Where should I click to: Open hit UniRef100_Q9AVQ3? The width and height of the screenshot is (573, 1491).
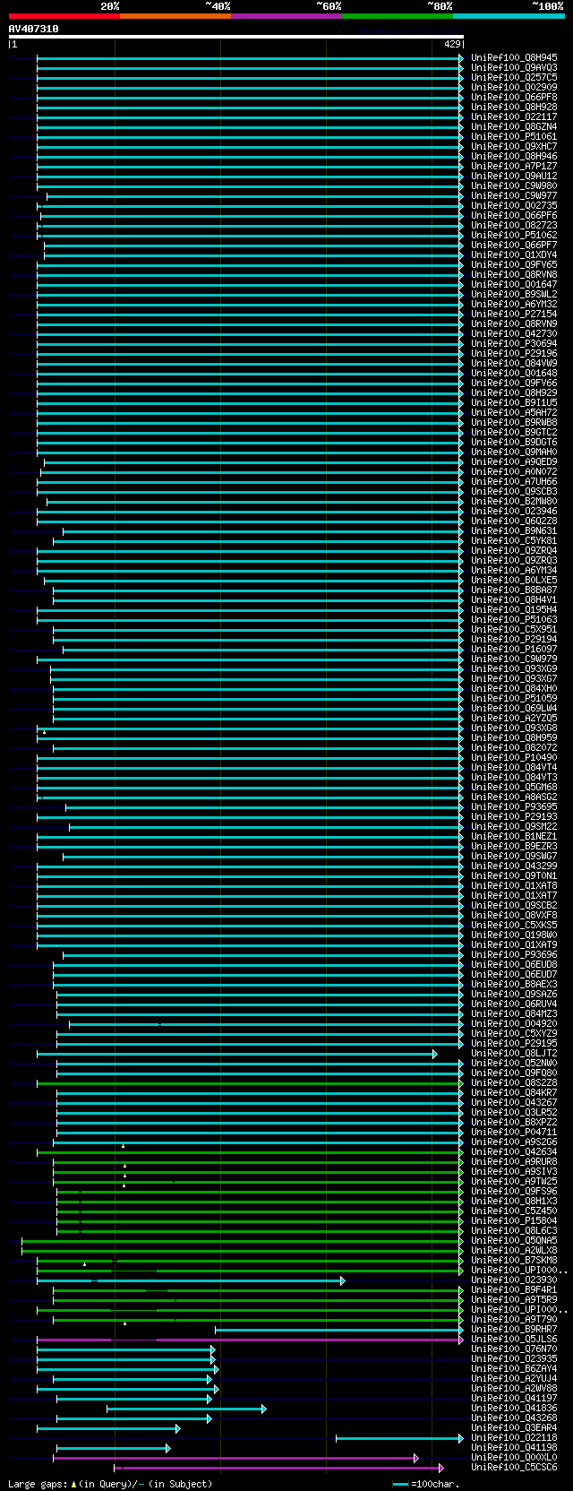pos(514,67)
